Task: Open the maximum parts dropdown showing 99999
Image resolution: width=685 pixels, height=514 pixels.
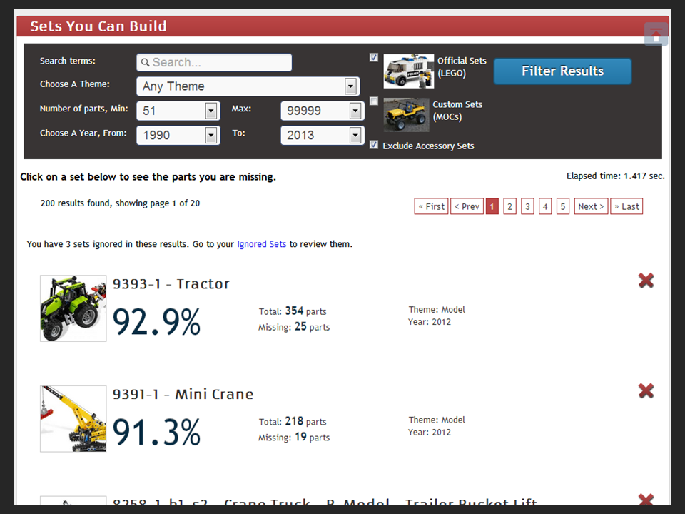Action: click(x=323, y=111)
